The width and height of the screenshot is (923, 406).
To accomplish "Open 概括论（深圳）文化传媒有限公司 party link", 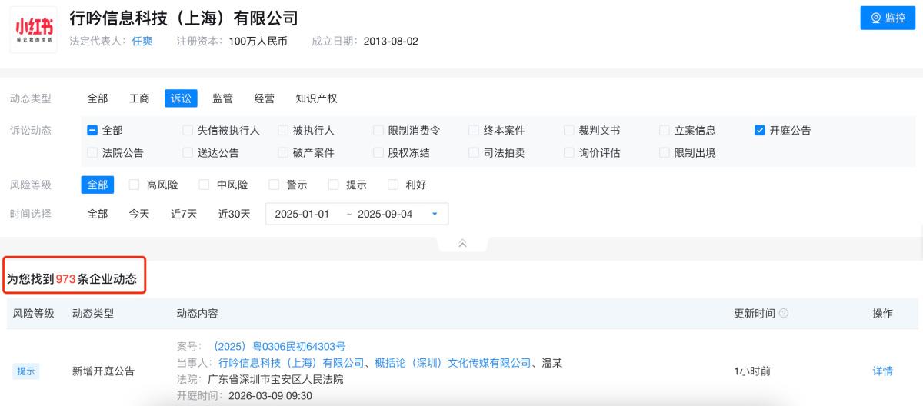I will coord(453,363).
